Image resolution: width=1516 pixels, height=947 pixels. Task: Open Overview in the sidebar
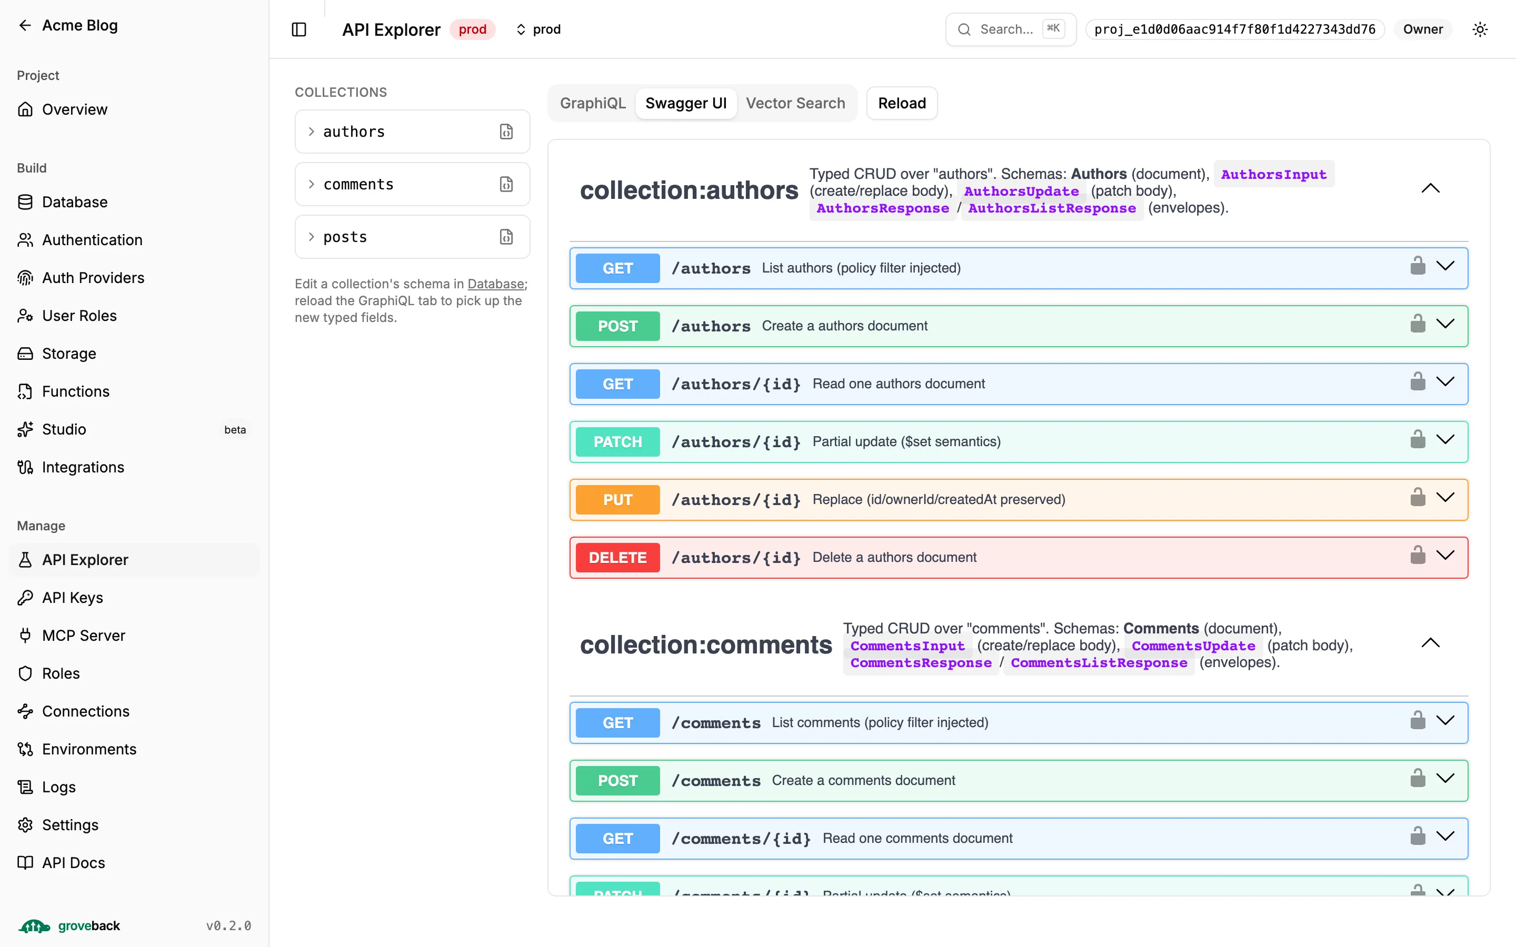pos(134,109)
